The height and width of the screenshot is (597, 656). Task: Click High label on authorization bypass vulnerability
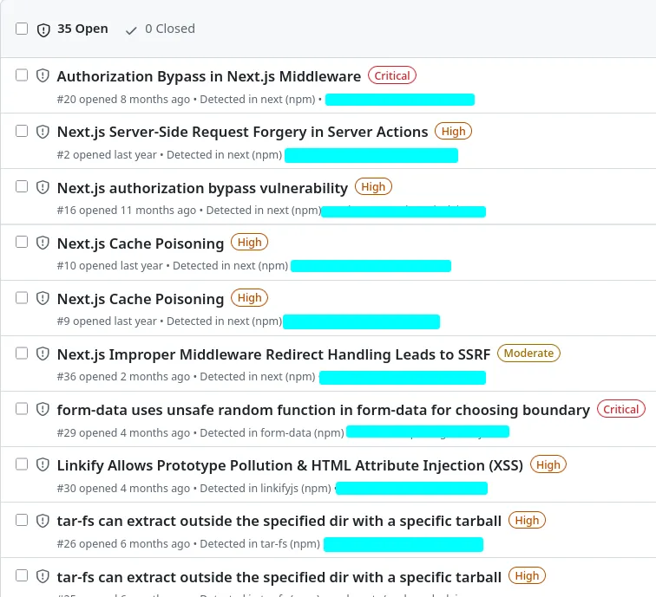click(373, 187)
